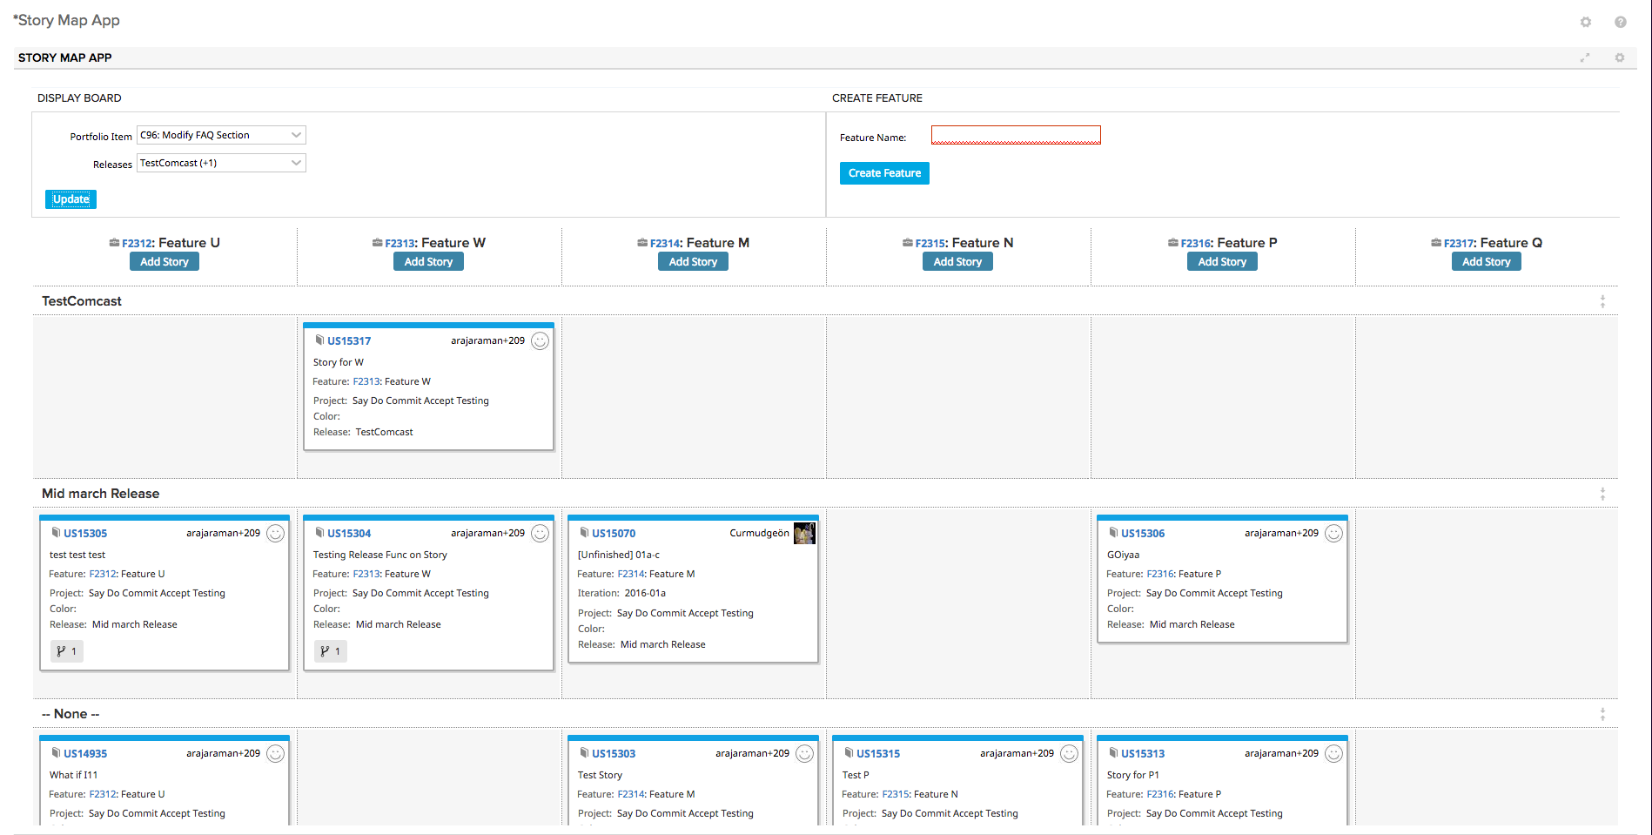This screenshot has width=1652, height=835.
Task: Add Story under Feature P
Action: (1222, 262)
